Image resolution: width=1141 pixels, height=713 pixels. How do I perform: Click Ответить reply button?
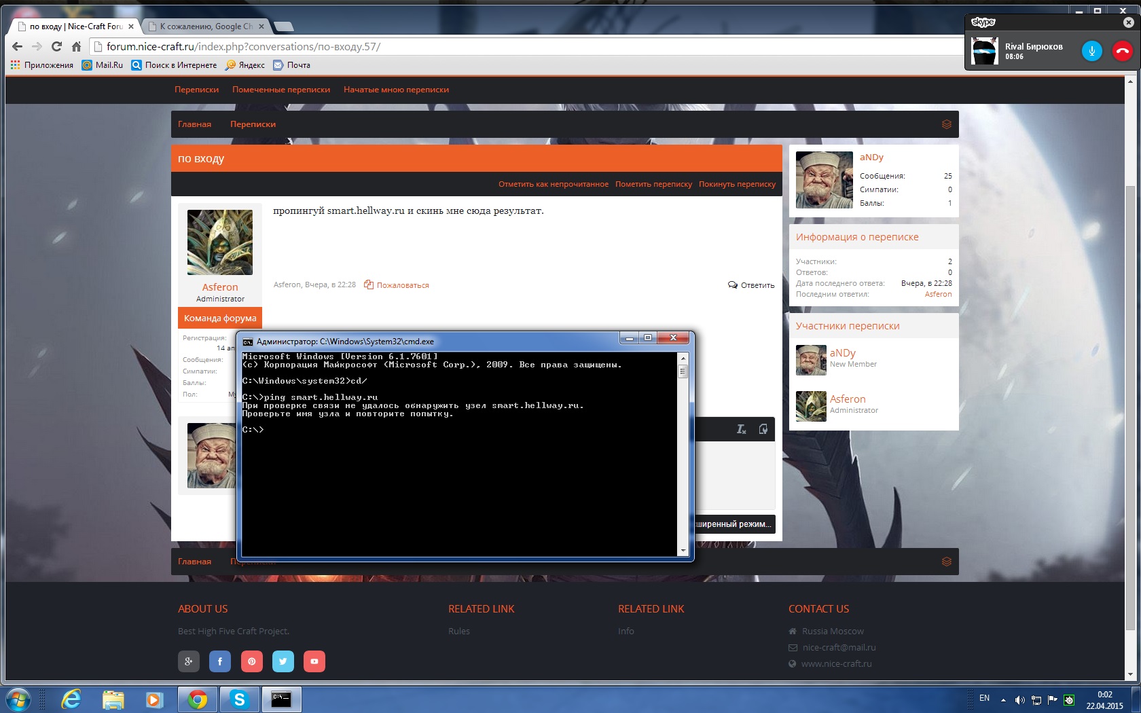pos(751,285)
